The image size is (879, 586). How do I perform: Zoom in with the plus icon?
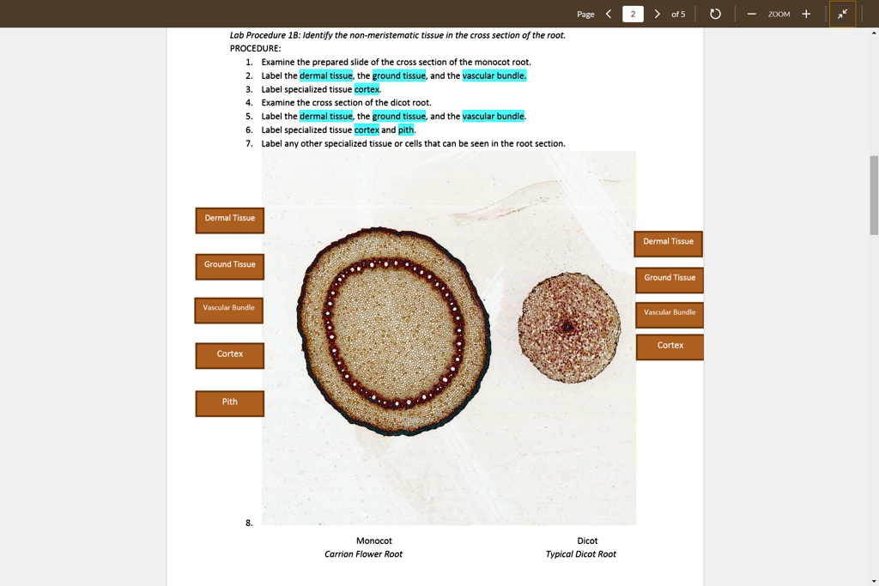click(805, 14)
